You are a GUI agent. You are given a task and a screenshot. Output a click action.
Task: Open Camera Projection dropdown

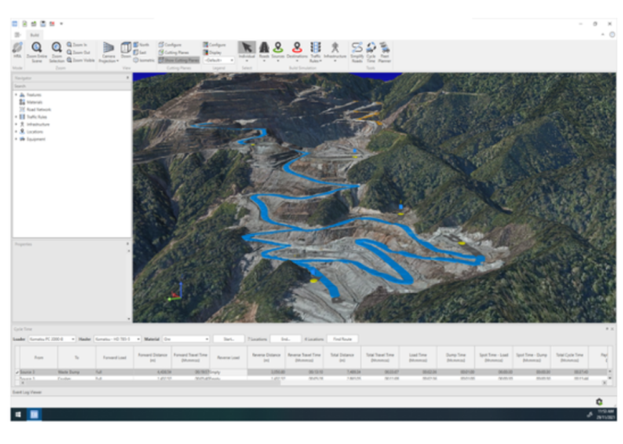point(108,52)
